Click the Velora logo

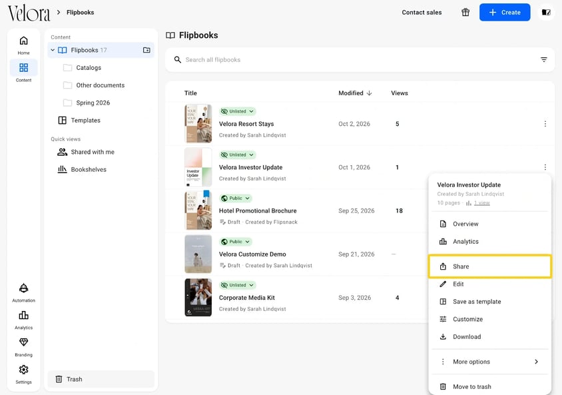[29, 13]
